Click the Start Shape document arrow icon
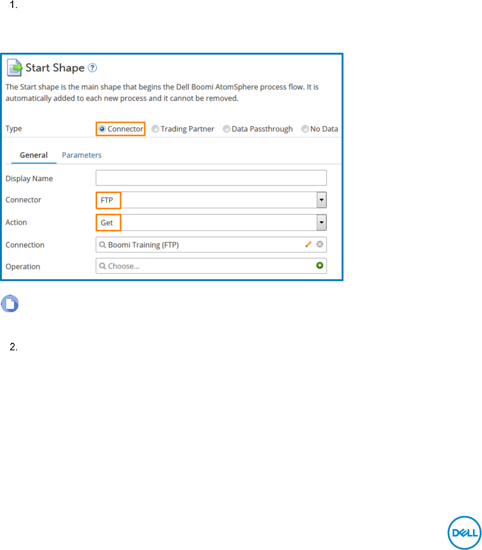 pos(15,67)
